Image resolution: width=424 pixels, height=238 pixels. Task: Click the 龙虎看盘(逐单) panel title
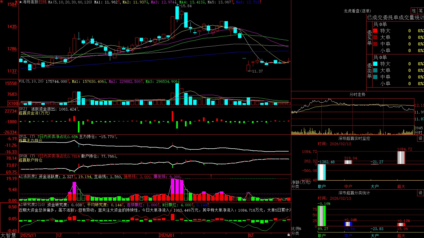pyautogui.click(x=357, y=11)
